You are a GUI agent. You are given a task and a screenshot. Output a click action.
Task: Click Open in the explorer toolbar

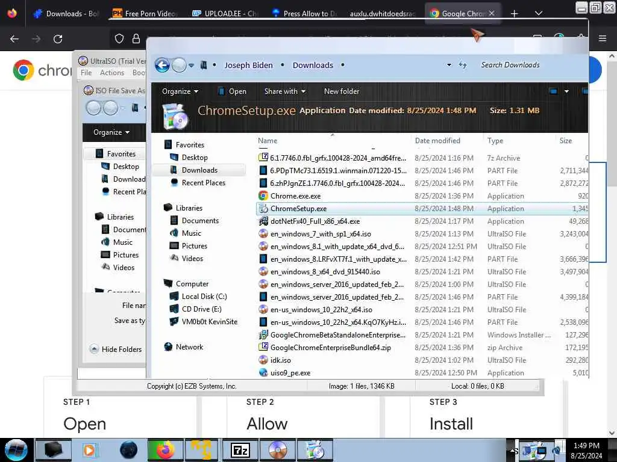point(232,91)
